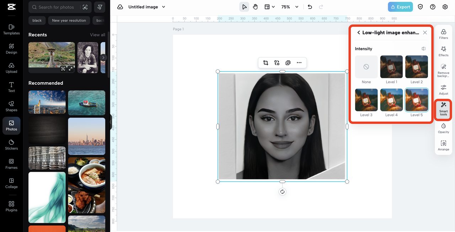Click the replace image icon in floating toolbar
This screenshot has width=455, height=232.
point(277,63)
